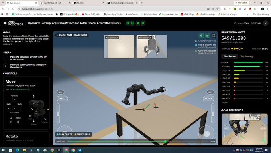Image resolution: width=271 pixels, height=153 pixels.
Task: Select Hold & drag the arm option
Action: 206,46
